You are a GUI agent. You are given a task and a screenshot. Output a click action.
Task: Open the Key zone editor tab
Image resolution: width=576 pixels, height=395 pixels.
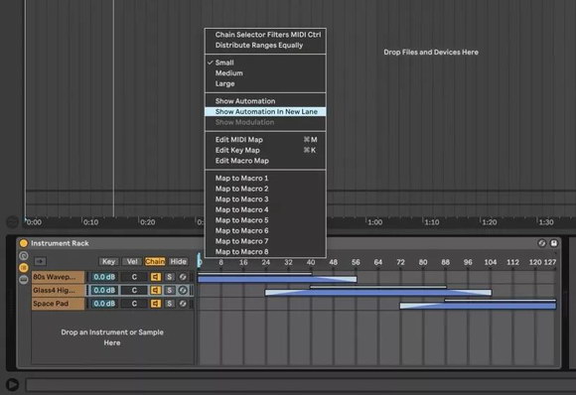(x=108, y=261)
